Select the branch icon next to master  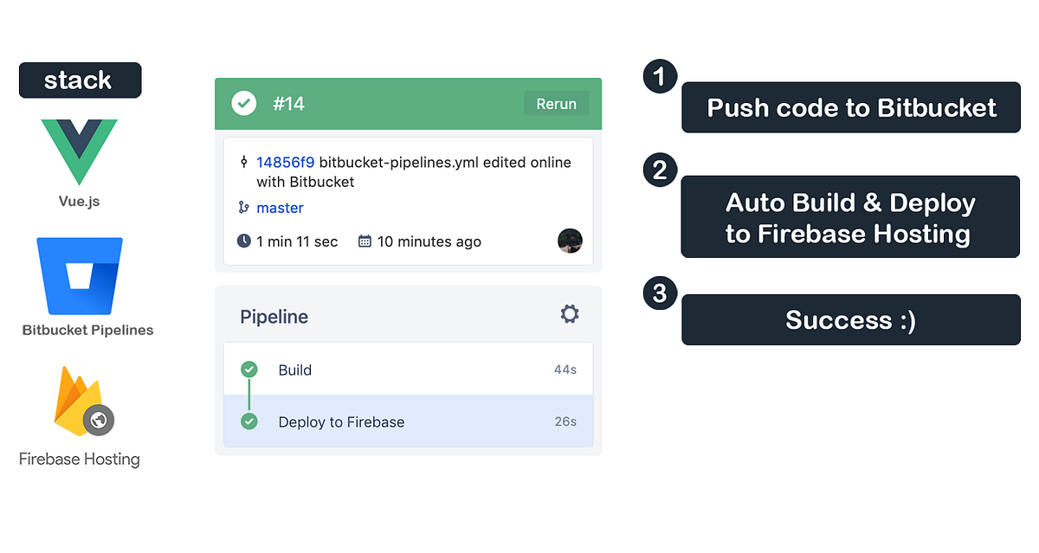click(x=245, y=208)
